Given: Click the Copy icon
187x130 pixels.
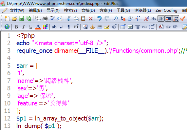Looking at the screenshot, I should click(76, 18).
